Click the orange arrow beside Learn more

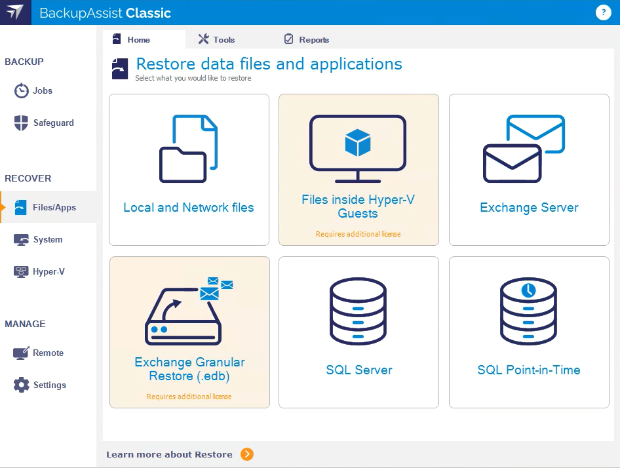pyautogui.click(x=246, y=454)
